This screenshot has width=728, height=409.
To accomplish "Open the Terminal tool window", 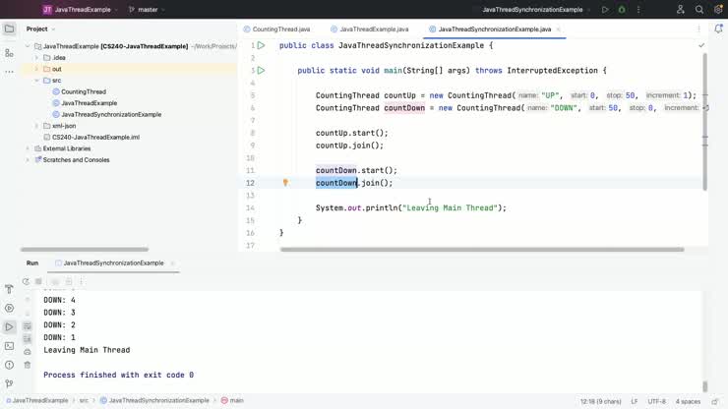I will [x=9, y=346].
